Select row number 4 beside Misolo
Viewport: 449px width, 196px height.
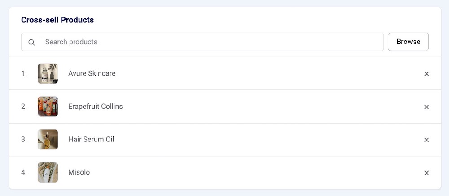pos(24,172)
